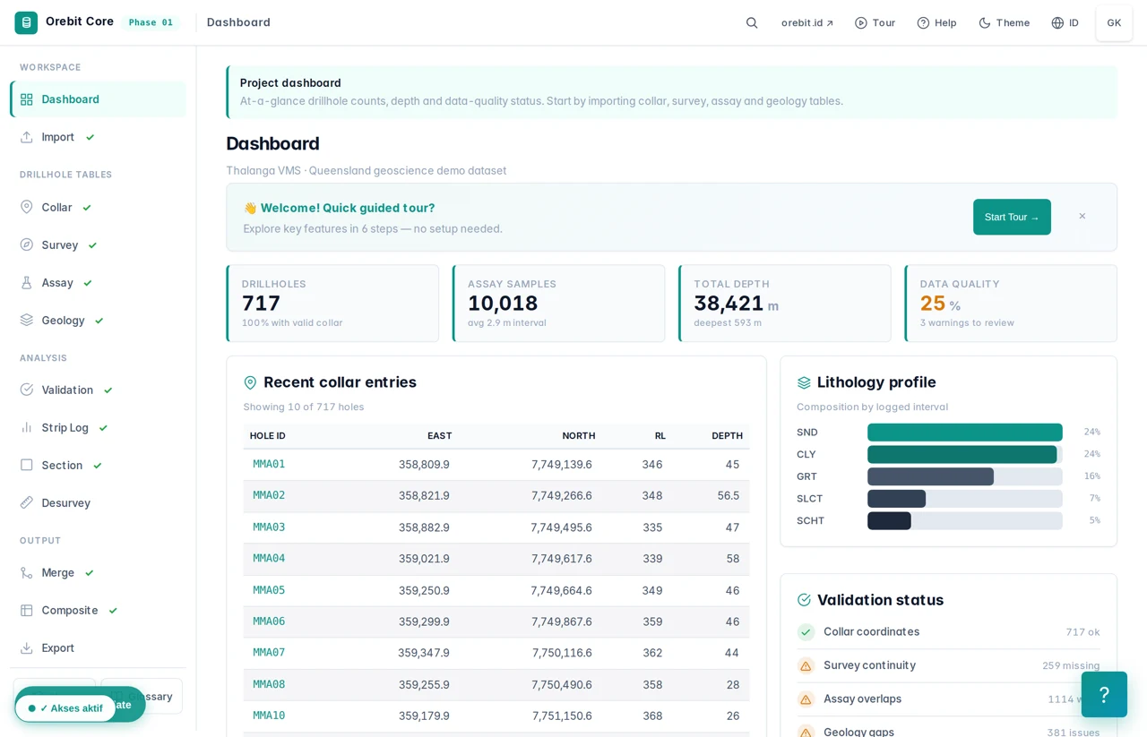Click the Drillholes 717 stat card
This screenshot has height=737, width=1147.
tap(332, 304)
